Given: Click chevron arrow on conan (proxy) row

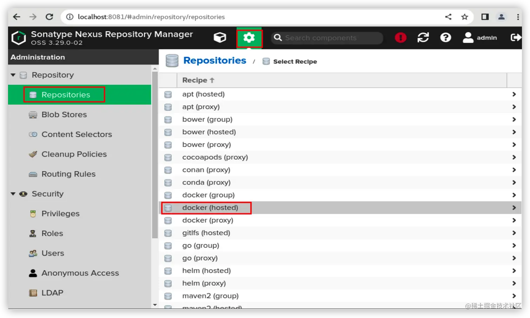Looking at the screenshot, I should (x=514, y=170).
